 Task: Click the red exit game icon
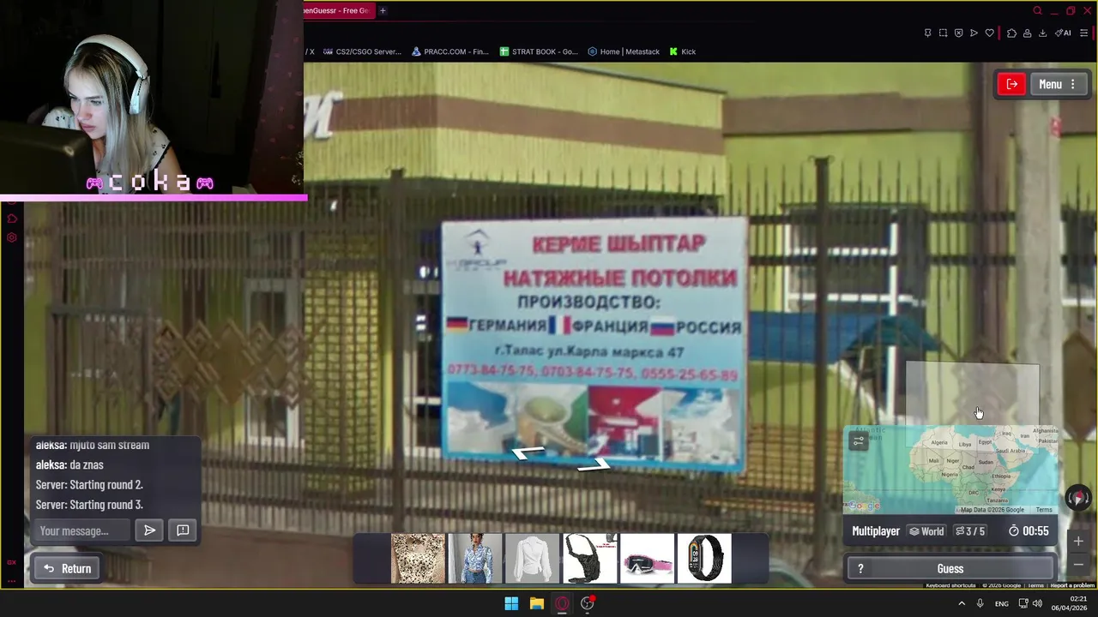[x=1012, y=84]
